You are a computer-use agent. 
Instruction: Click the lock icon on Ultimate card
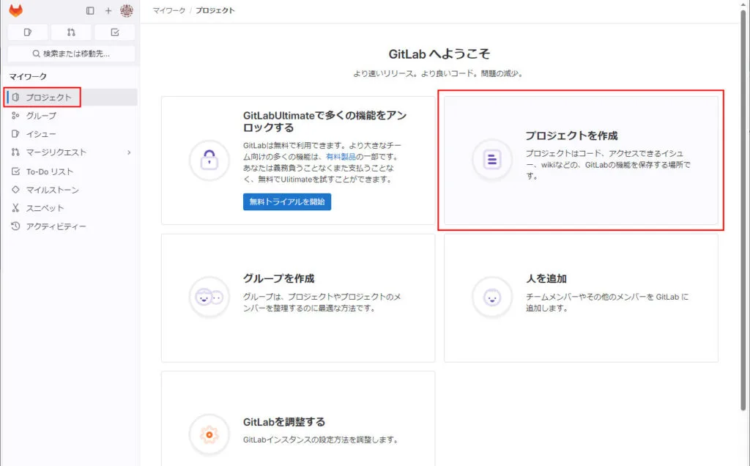[209, 160]
